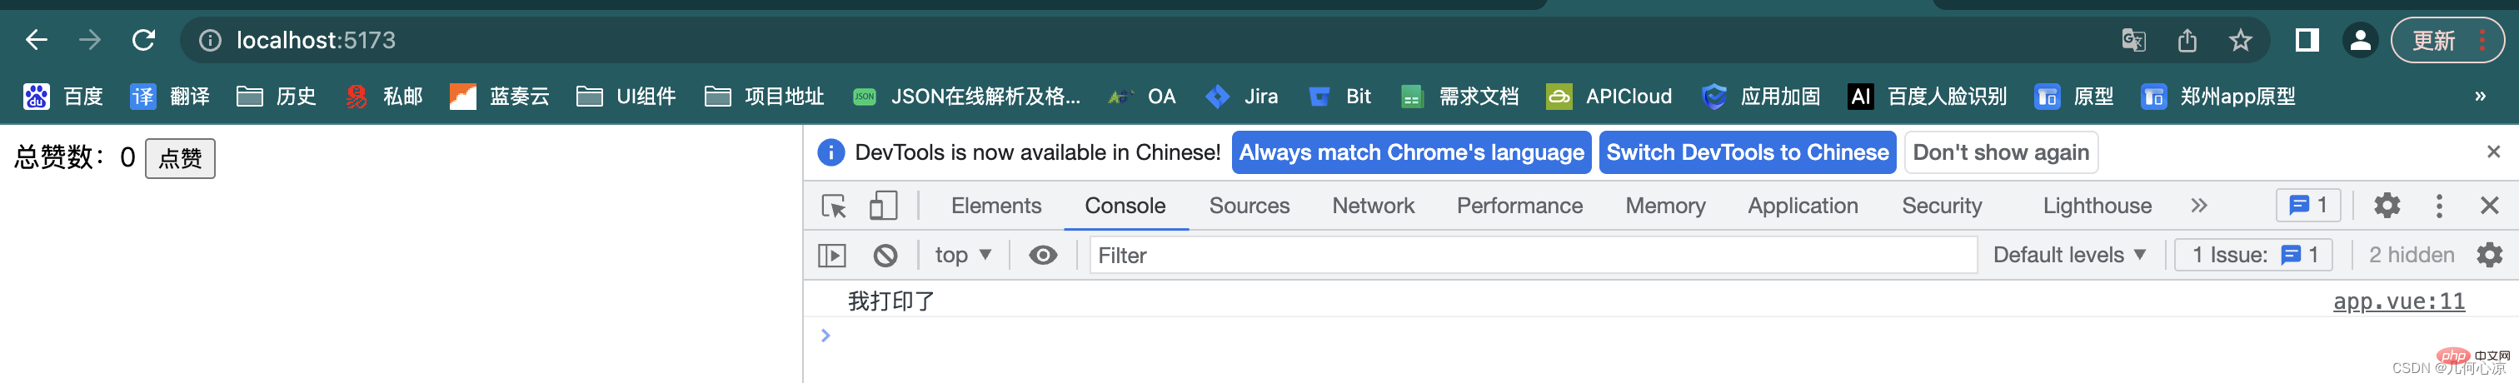Select the inspect element picker icon
The height and width of the screenshot is (383, 2519).
[834, 206]
